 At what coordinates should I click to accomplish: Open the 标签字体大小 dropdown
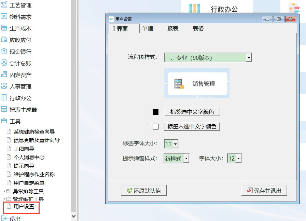pyautogui.click(x=174, y=144)
